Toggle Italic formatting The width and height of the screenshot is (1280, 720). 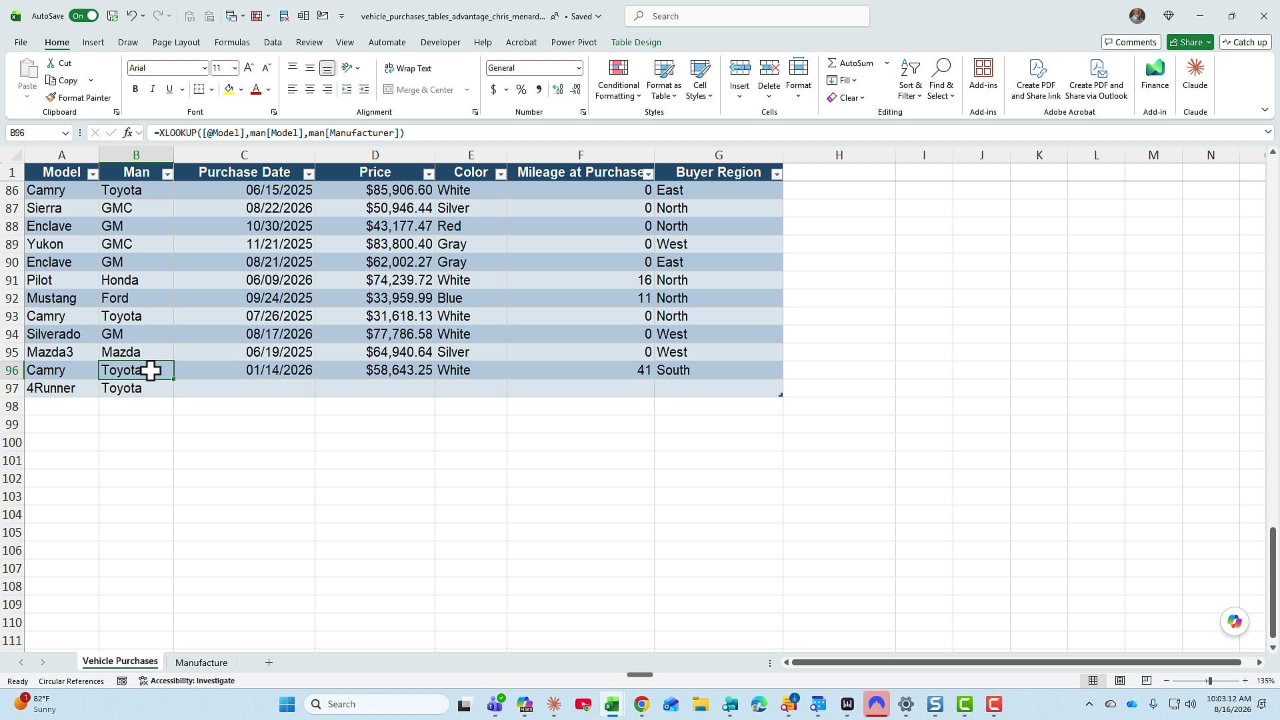pyautogui.click(x=152, y=89)
